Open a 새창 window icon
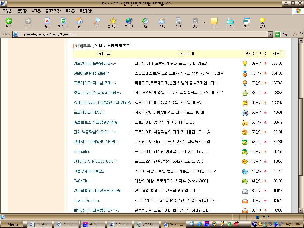 (246, 23)
